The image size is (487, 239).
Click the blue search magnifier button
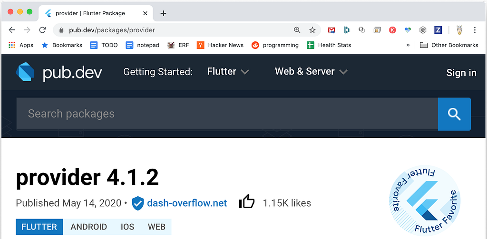point(454,114)
